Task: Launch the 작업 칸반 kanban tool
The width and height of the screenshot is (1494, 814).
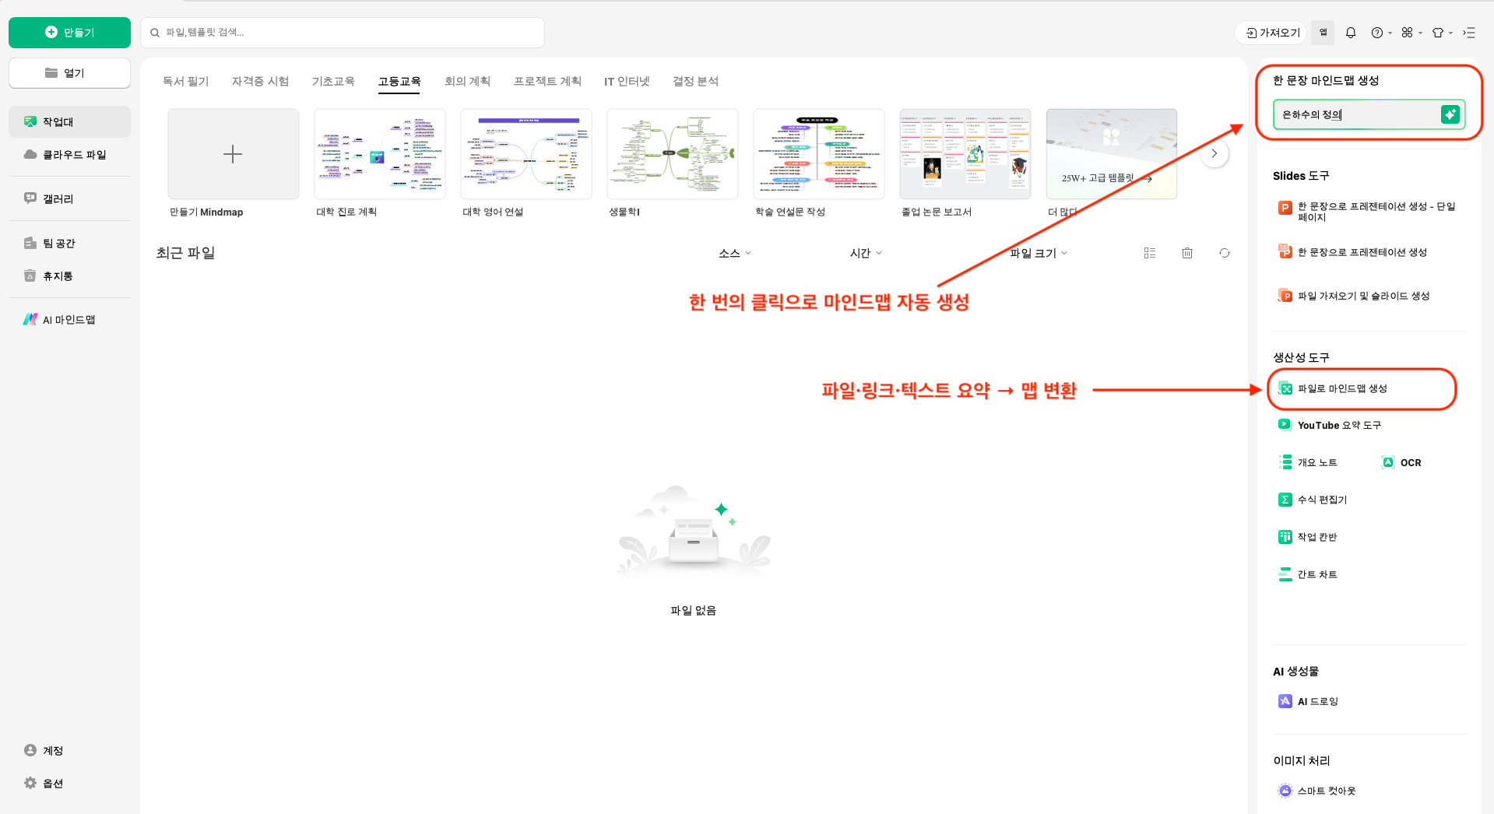Action: tap(1316, 536)
